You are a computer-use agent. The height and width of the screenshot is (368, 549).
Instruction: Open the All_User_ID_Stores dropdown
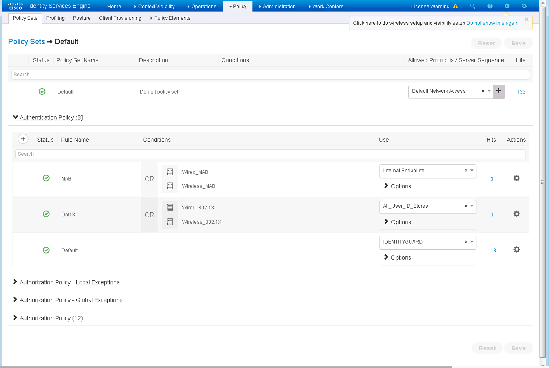point(472,206)
